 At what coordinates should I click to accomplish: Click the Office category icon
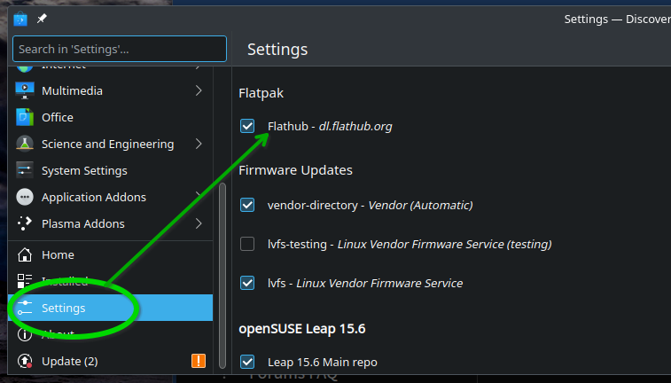click(x=25, y=117)
